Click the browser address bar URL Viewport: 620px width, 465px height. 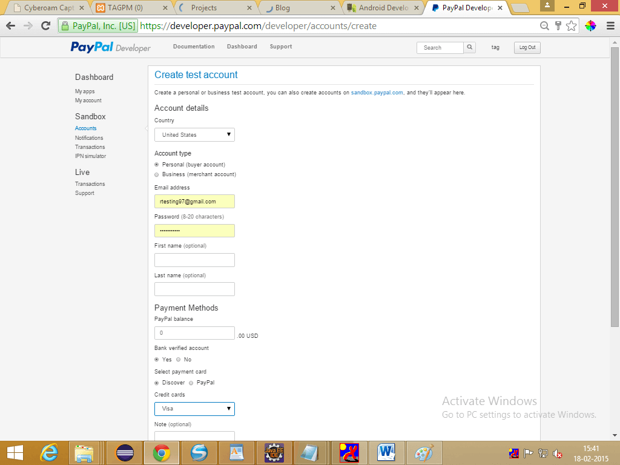click(258, 26)
